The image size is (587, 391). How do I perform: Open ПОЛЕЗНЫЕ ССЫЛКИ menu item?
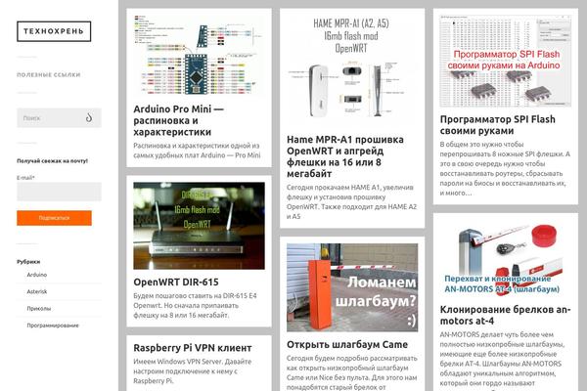(x=49, y=75)
